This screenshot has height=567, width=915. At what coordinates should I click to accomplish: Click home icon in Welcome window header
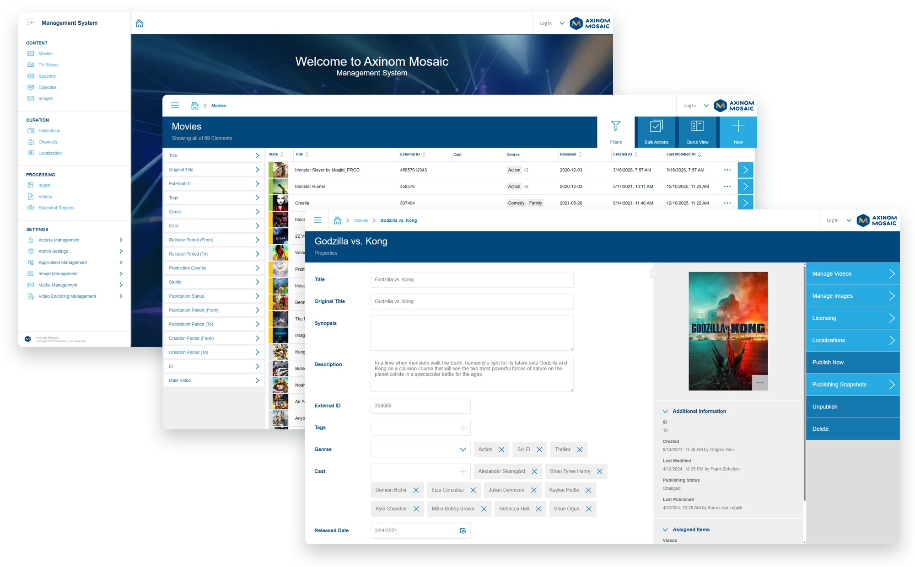click(140, 23)
